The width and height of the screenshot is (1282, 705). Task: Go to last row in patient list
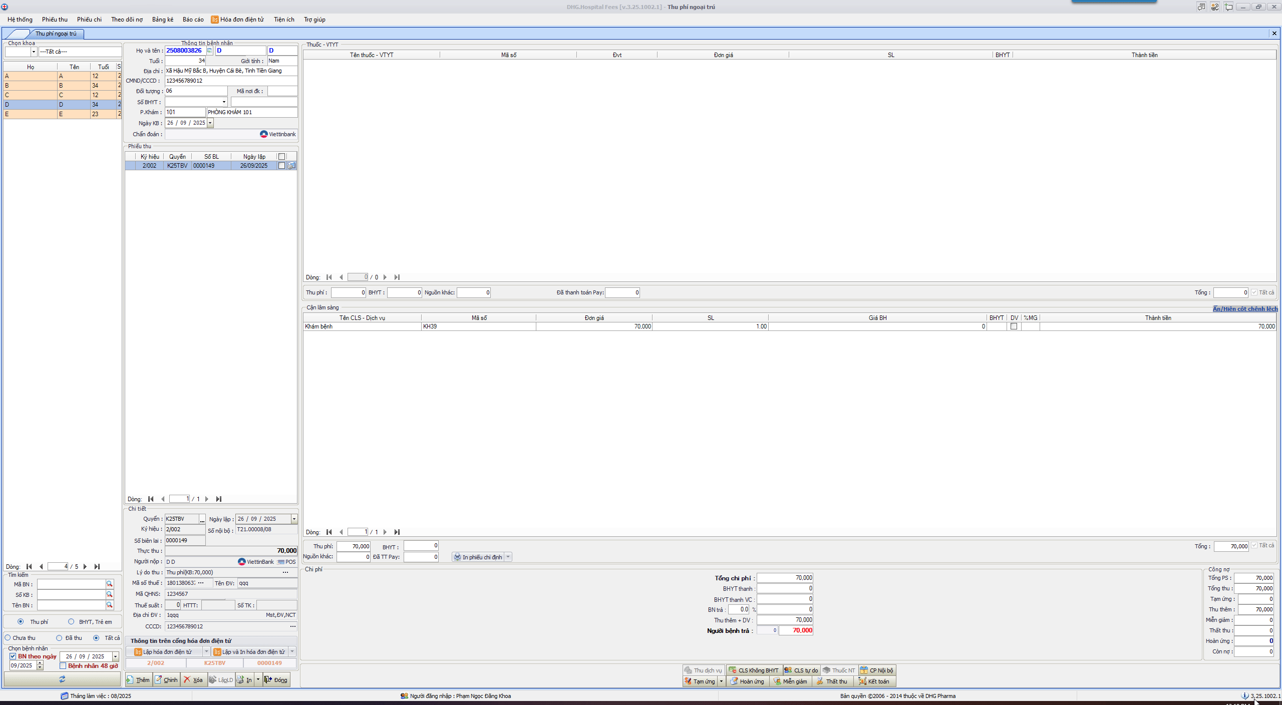pos(97,566)
